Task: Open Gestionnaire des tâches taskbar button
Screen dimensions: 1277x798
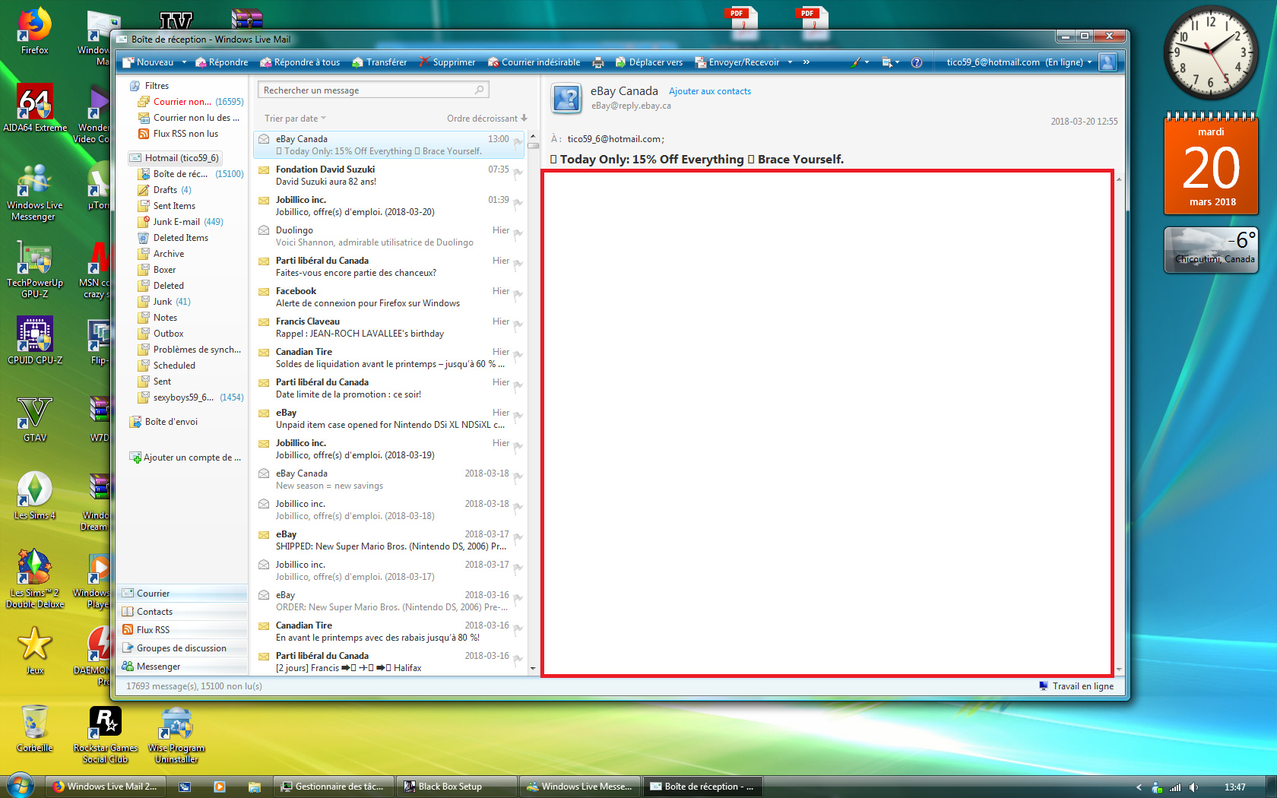Action: (x=333, y=787)
